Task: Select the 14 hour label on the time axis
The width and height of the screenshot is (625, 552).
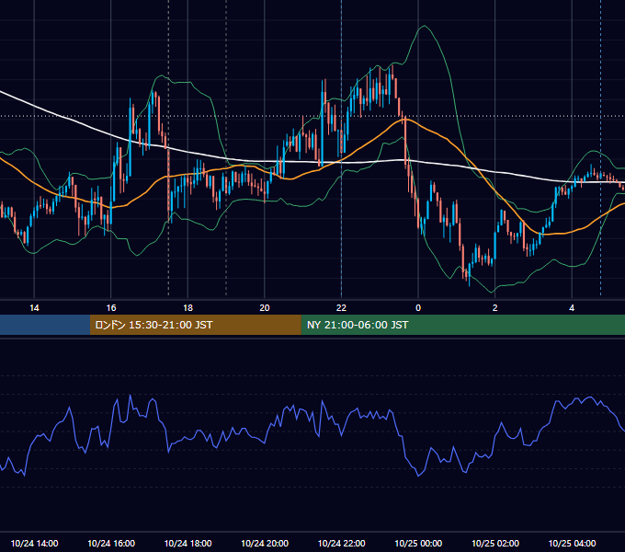Action: click(x=34, y=308)
